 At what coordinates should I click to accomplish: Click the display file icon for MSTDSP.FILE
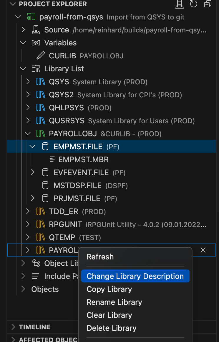45,185
